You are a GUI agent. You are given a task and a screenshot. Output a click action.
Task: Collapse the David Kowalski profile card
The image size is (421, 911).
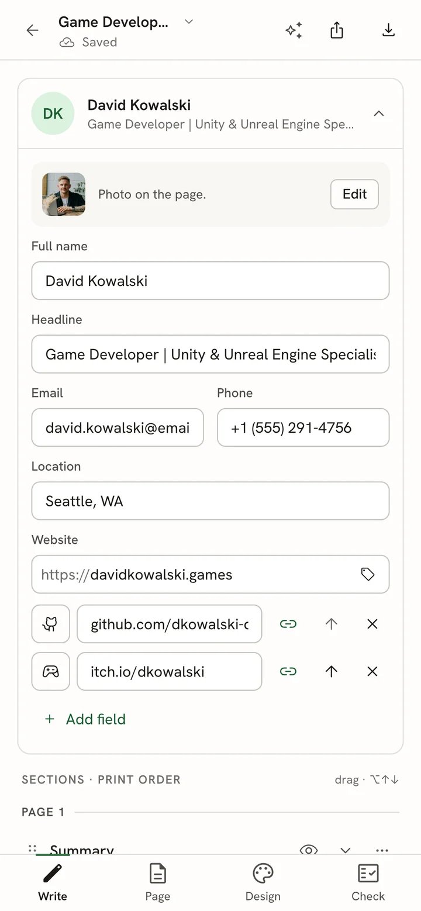pyautogui.click(x=379, y=113)
